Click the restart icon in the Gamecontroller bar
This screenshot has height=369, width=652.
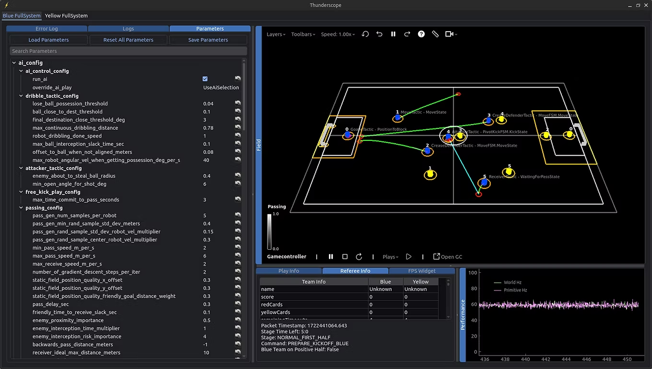click(359, 256)
